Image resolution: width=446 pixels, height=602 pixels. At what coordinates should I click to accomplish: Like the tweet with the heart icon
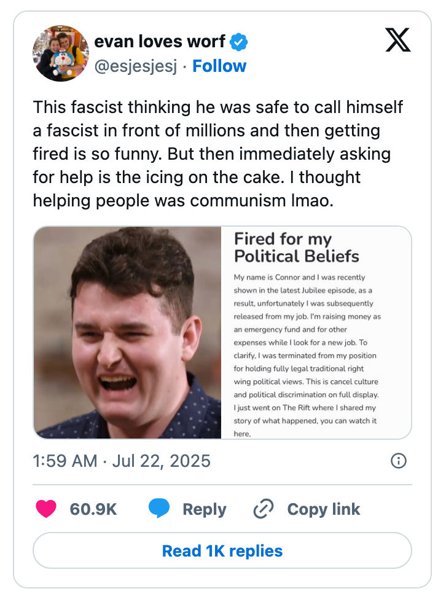point(46,509)
